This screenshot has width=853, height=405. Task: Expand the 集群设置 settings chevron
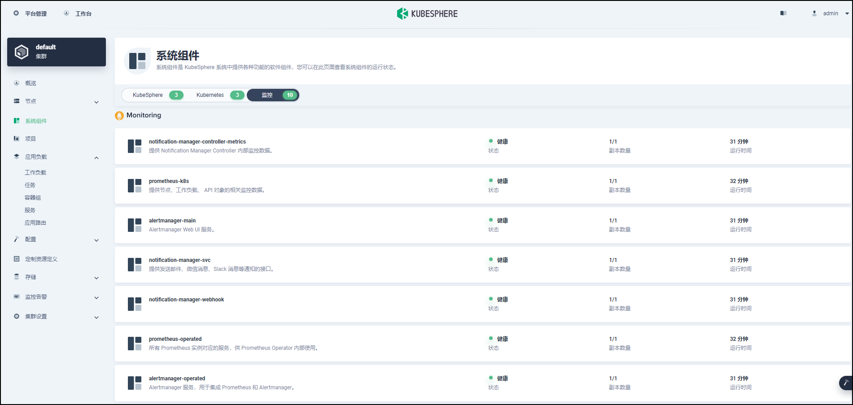coord(96,318)
